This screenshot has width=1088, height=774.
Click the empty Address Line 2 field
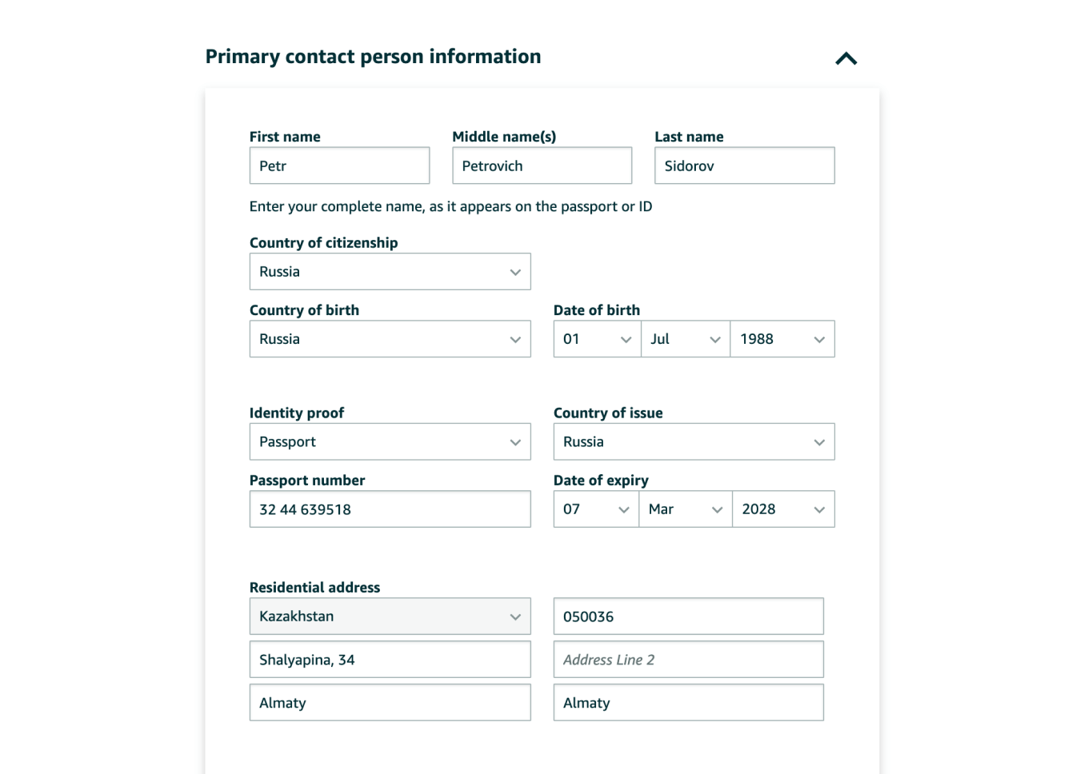(x=688, y=660)
